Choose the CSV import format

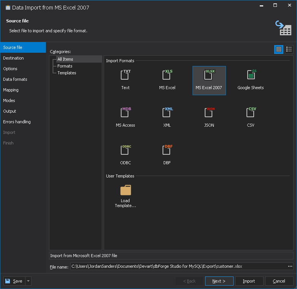[251, 112]
